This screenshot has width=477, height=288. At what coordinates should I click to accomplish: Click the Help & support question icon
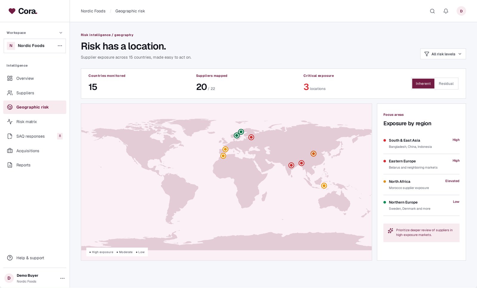(x=10, y=258)
